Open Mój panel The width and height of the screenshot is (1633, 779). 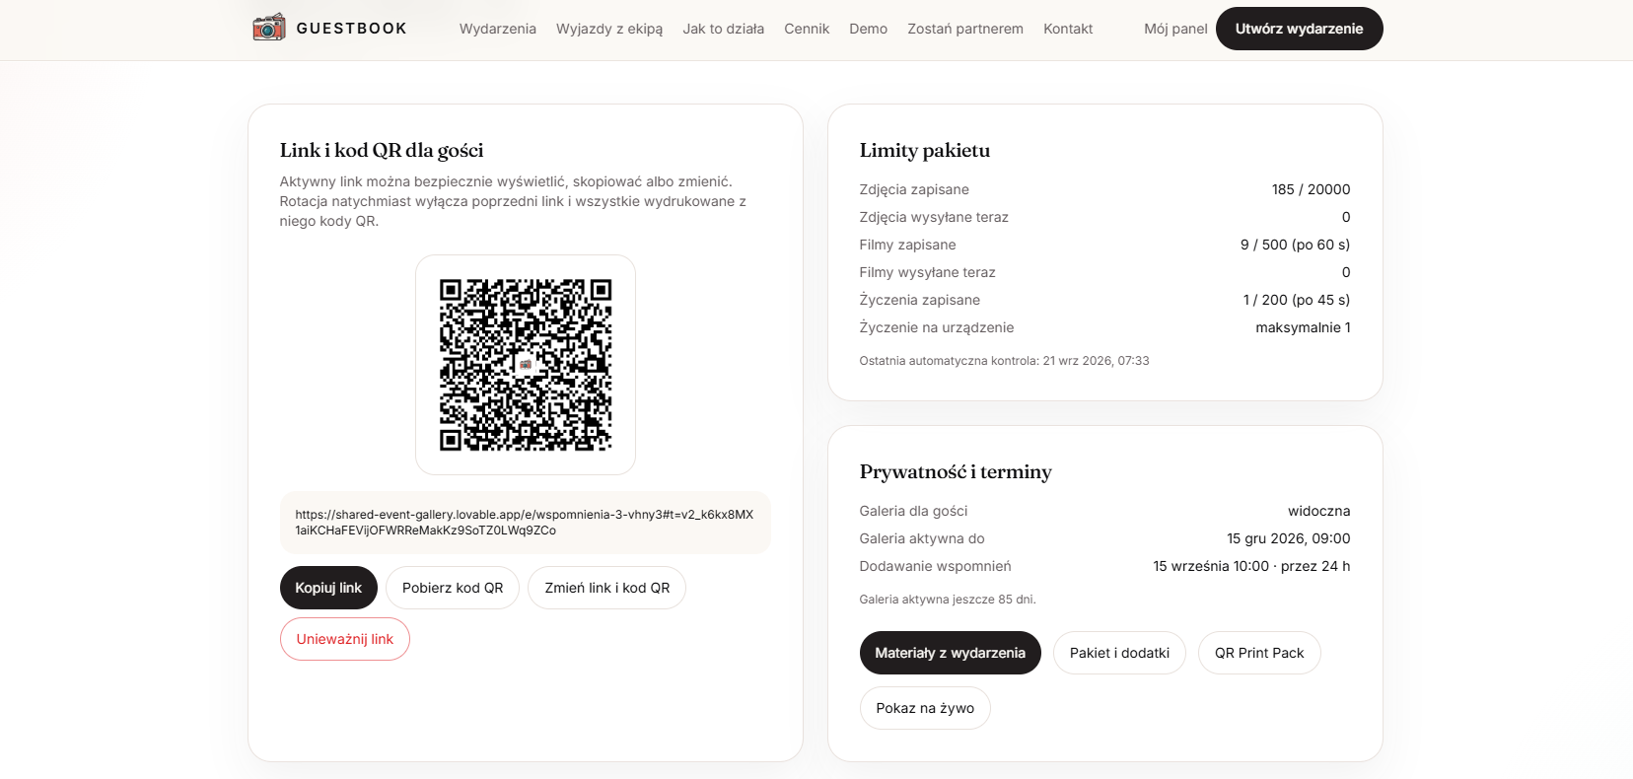click(1175, 29)
